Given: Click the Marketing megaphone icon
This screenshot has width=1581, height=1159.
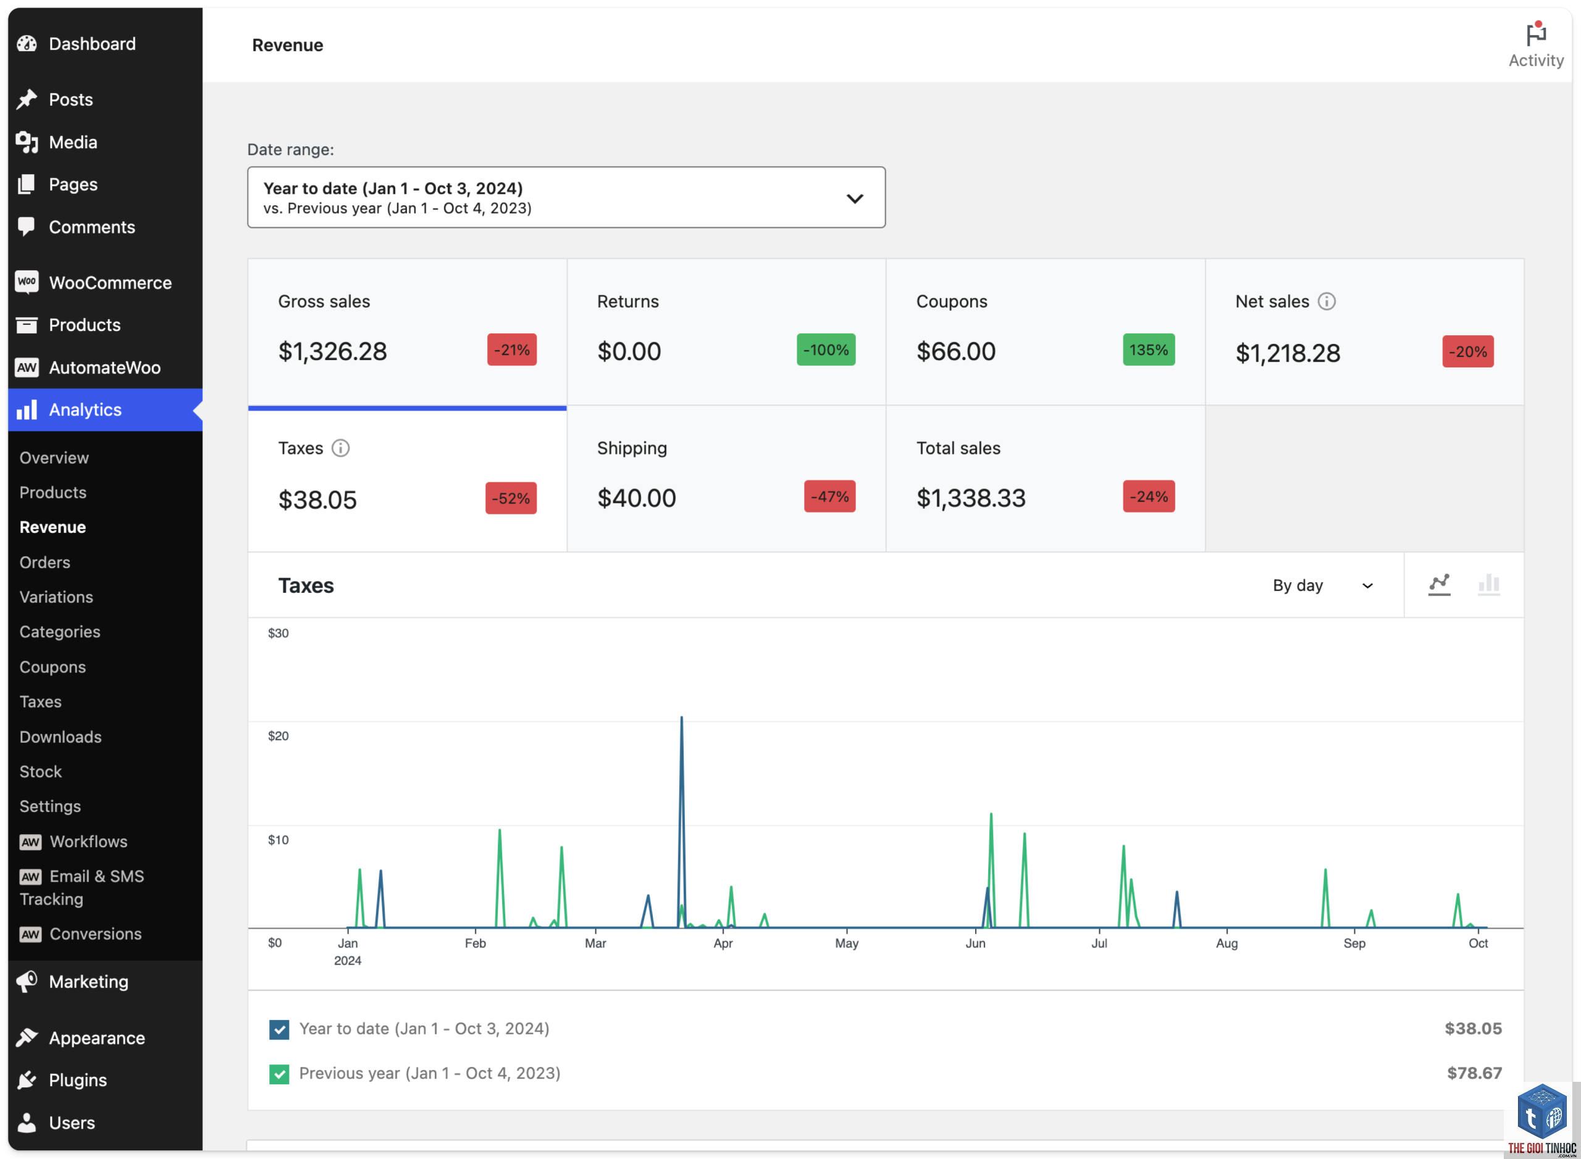Looking at the screenshot, I should [27, 982].
